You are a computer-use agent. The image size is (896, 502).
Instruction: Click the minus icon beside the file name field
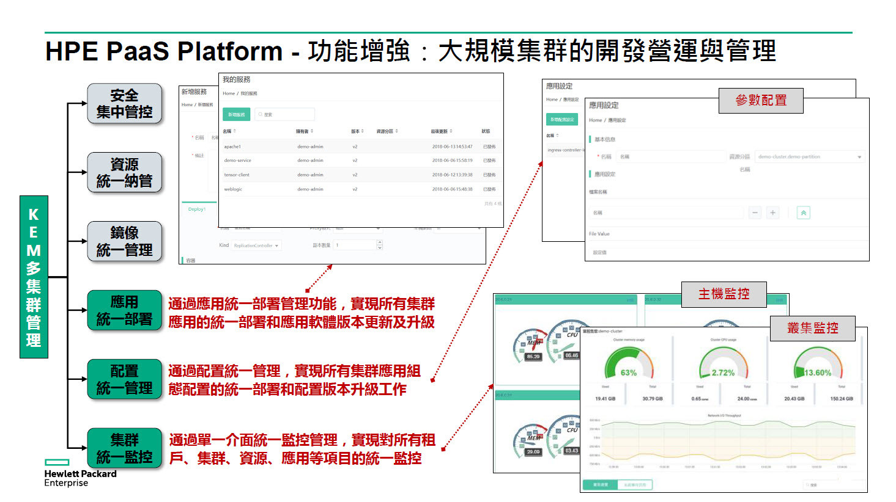point(755,213)
